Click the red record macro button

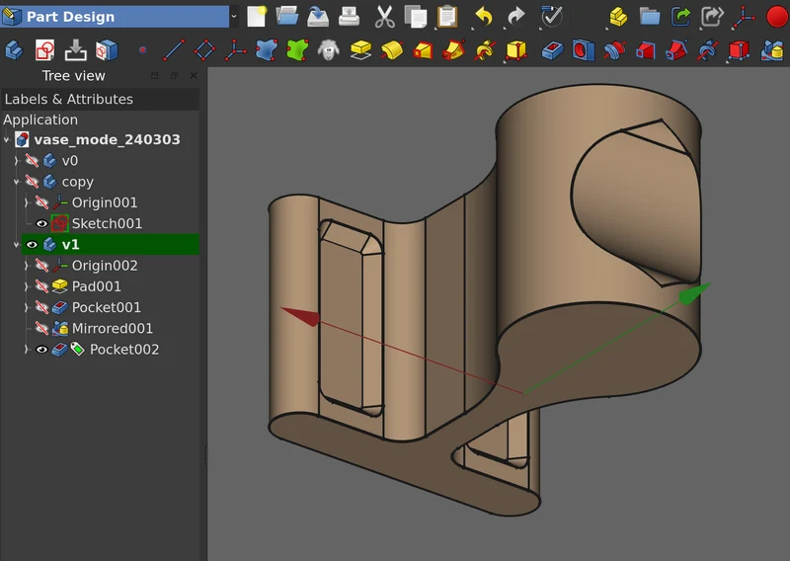point(777,17)
